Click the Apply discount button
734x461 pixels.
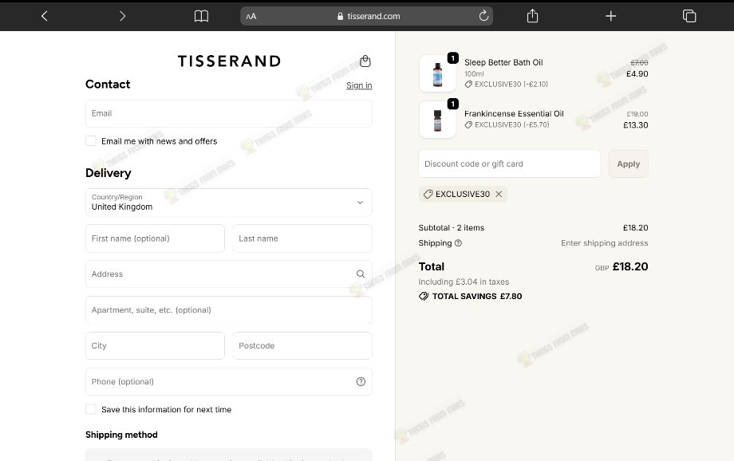628,164
